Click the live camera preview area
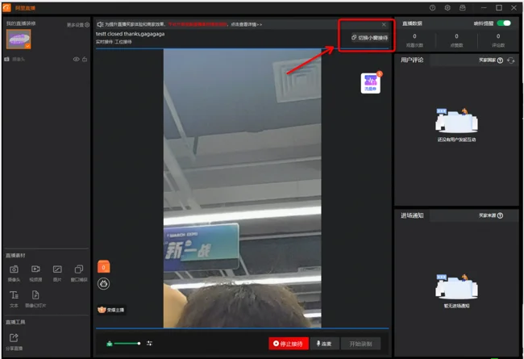Screen dimensions: 524x359 click(x=243, y=188)
